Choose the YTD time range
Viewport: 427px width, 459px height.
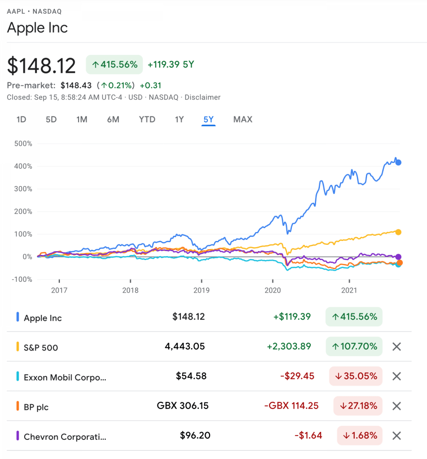pyautogui.click(x=147, y=119)
